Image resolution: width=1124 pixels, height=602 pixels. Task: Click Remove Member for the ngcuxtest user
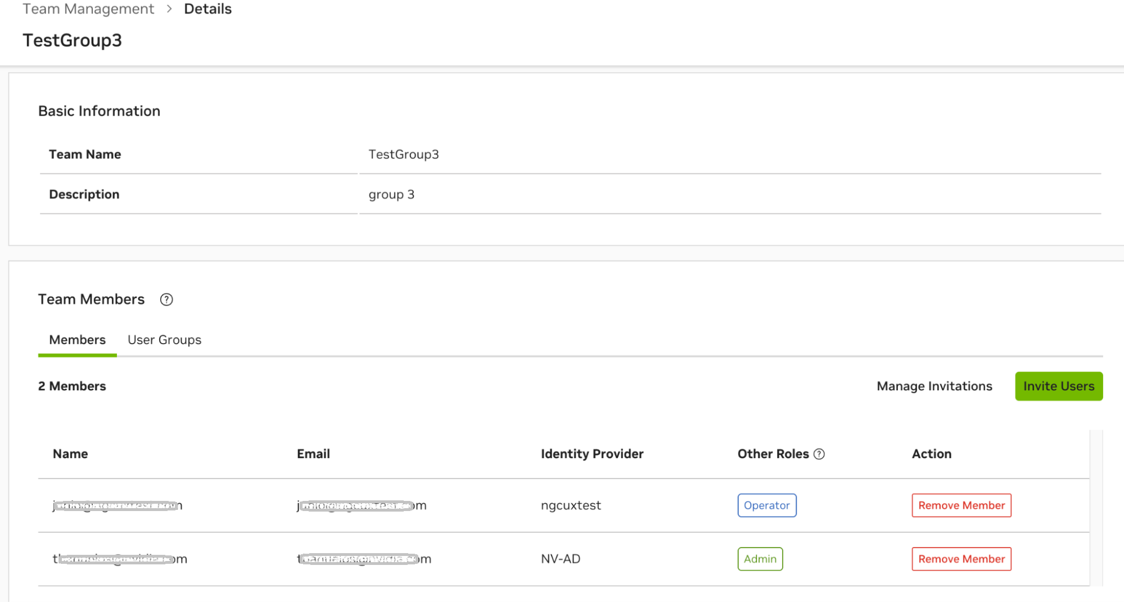pyautogui.click(x=961, y=505)
